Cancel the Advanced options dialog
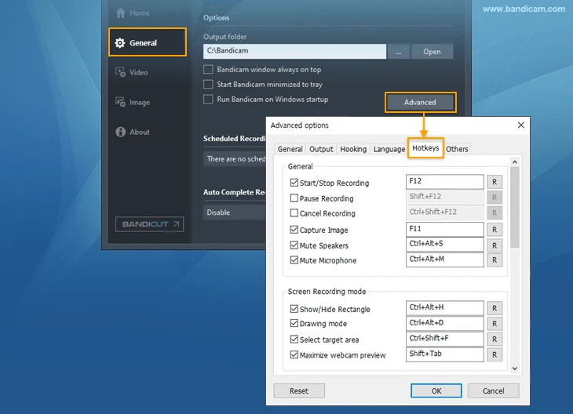The width and height of the screenshot is (573, 414). tap(494, 390)
